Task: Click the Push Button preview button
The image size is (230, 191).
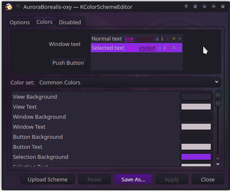Action: [68, 63]
